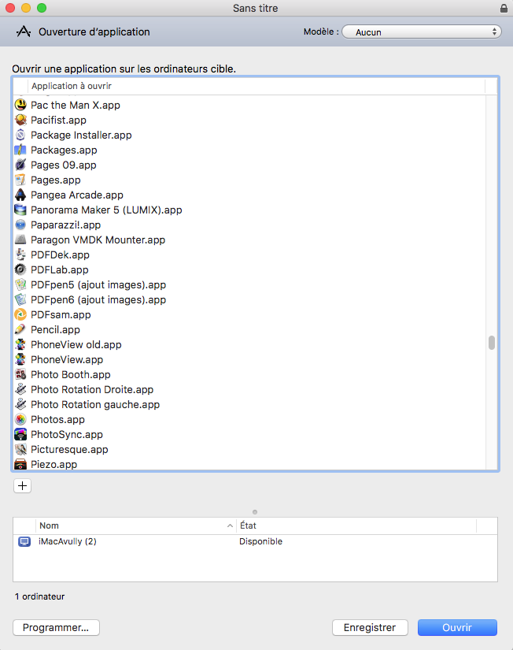Click the PDFLab gear icon

[x=20, y=269]
